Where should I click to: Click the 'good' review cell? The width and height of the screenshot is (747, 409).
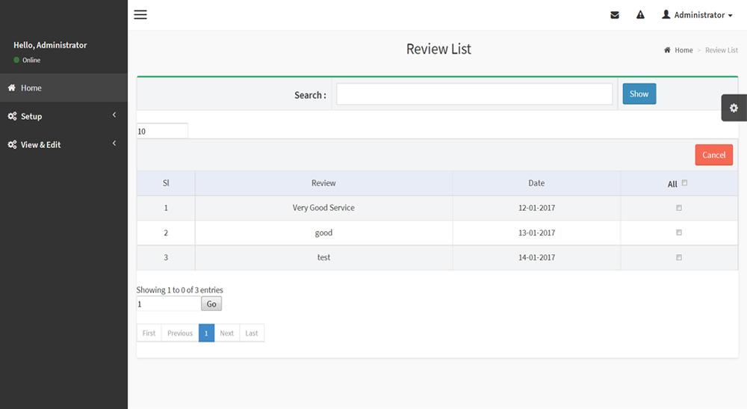click(x=323, y=233)
